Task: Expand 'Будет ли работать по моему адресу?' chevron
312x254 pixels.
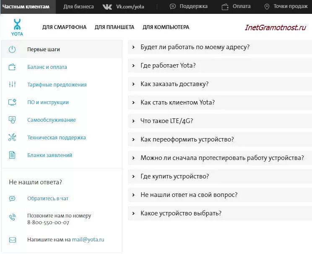Action: 133,47
